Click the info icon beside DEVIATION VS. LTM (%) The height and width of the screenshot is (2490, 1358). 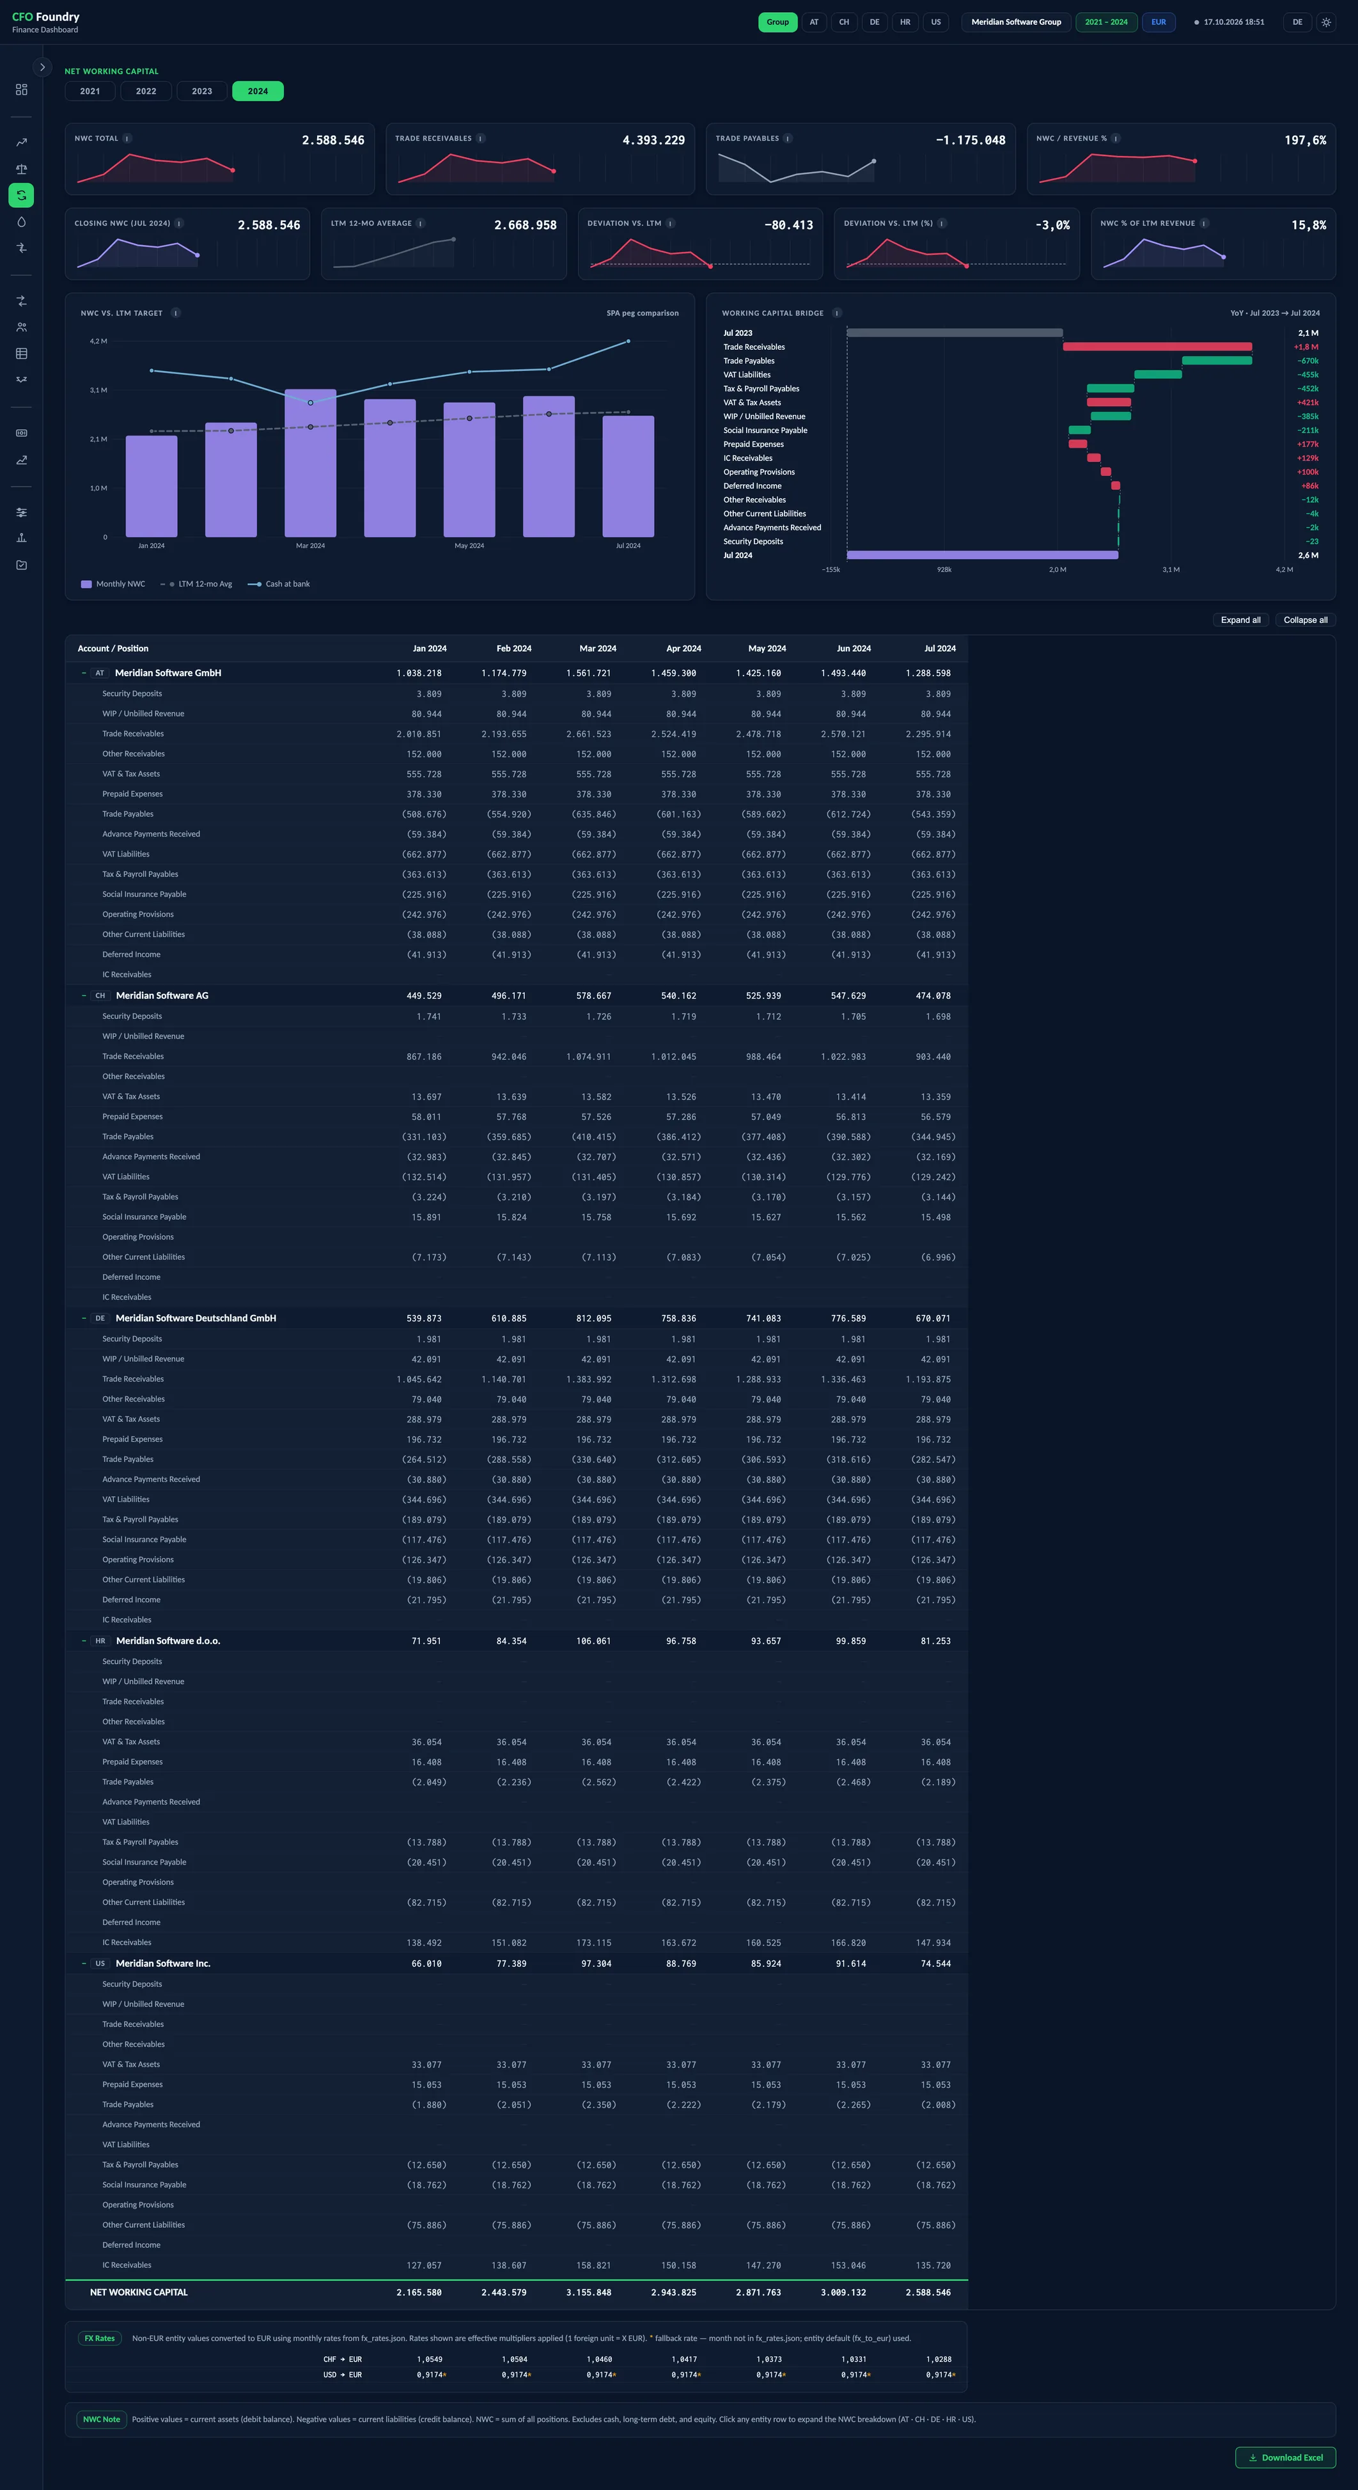[x=942, y=223]
